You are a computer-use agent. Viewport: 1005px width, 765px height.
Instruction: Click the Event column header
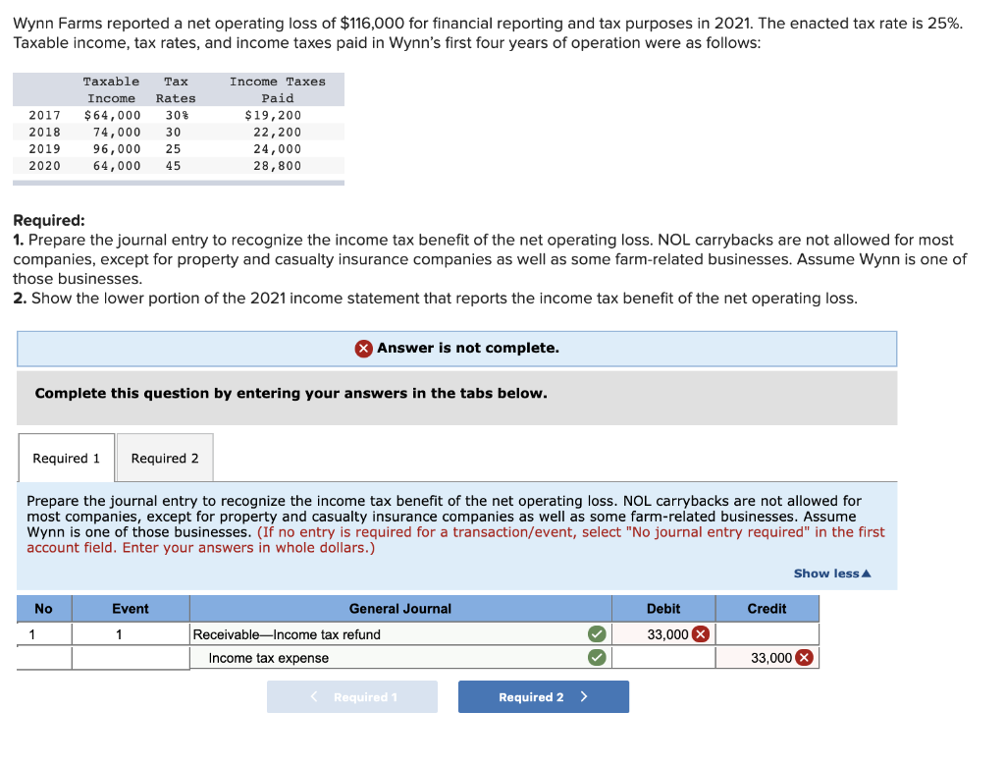click(x=131, y=609)
